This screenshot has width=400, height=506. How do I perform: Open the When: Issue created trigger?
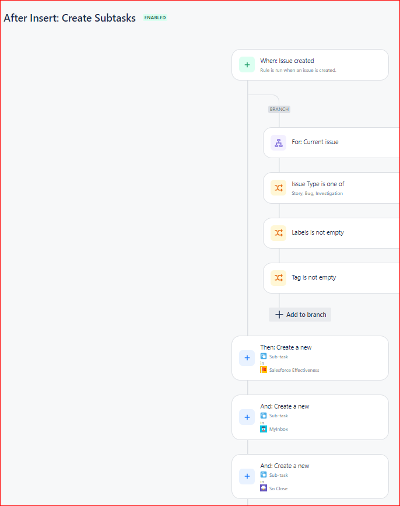310,65
